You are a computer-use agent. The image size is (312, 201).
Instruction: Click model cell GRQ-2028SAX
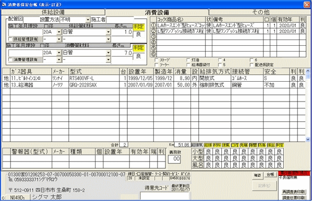94,85
